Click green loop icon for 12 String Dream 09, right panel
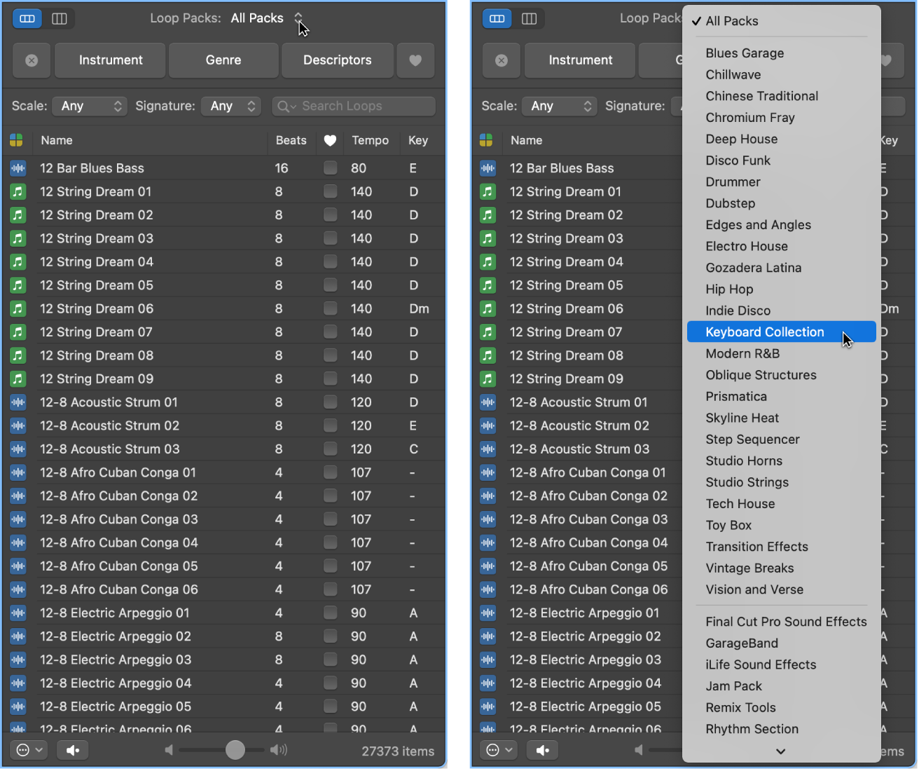This screenshot has width=919, height=771. click(488, 379)
